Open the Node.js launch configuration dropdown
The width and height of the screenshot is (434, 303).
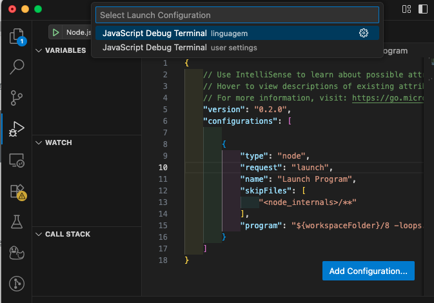pyautogui.click(x=78, y=32)
